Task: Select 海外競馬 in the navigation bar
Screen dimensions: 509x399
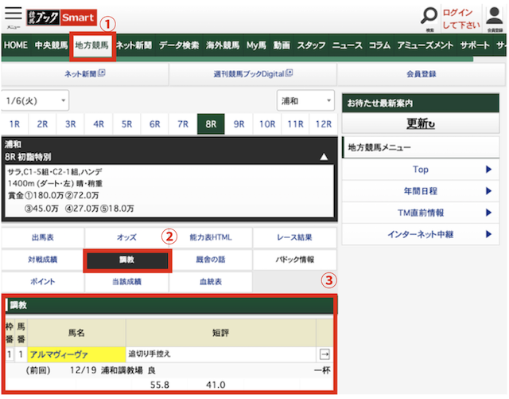Action: point(223,45)
